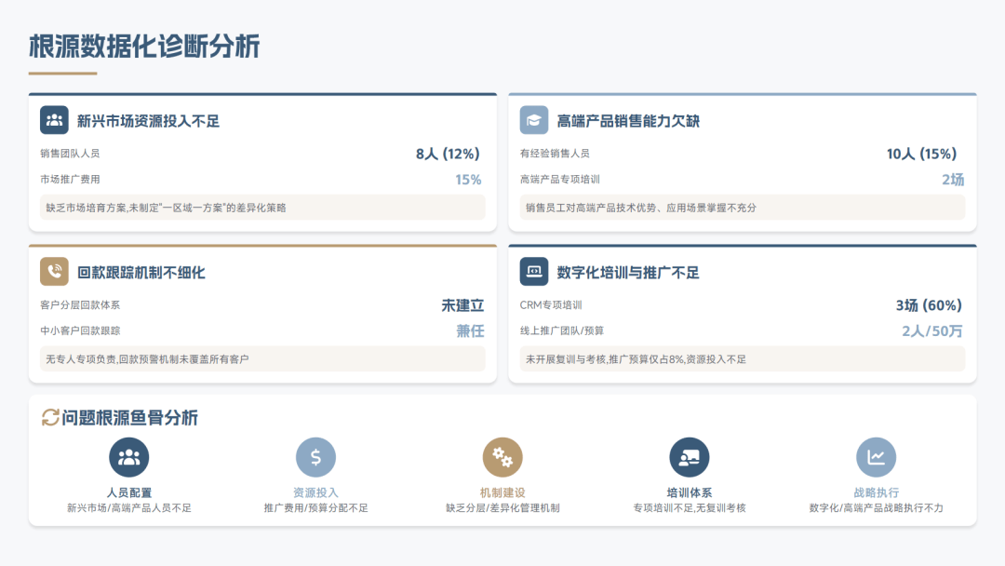The width and height of the screenshot is (1005, 566).
Task: Click the 8人 (12%) sales team value
Action: click(448, 154)
